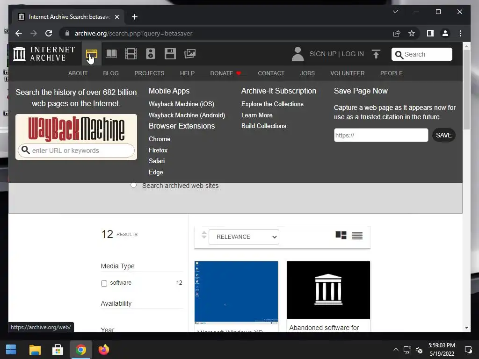Click the Internet Archive logo
The image size is (479, 359).
[x=44, y=54]
